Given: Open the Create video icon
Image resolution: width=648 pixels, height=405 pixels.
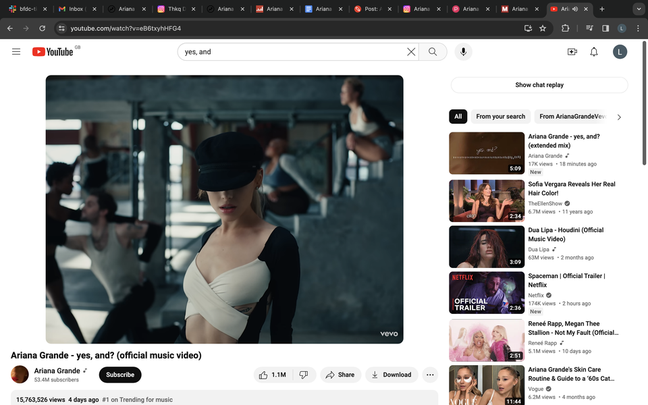Looking at the screenshot, I should (x=572, y=52).
